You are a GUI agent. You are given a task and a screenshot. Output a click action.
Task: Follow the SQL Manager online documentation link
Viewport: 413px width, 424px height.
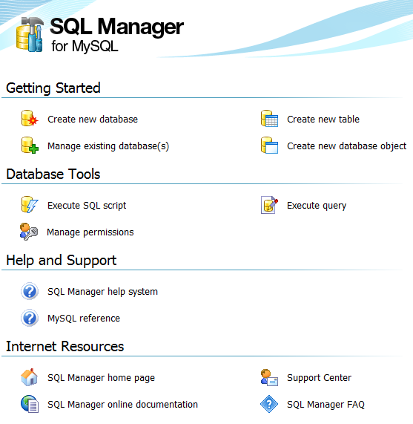pyautogui.click(x=122, y=405)
